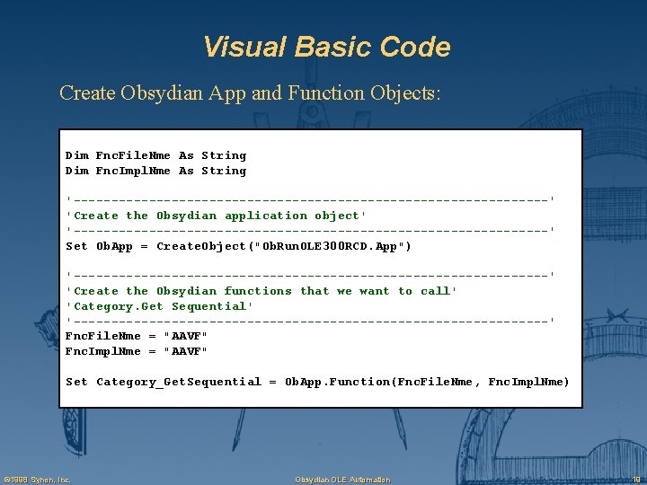Image resolution: width=647 pixels, height=485 pixels.
Task: Click the word String on the first code line
Action: 224,156
